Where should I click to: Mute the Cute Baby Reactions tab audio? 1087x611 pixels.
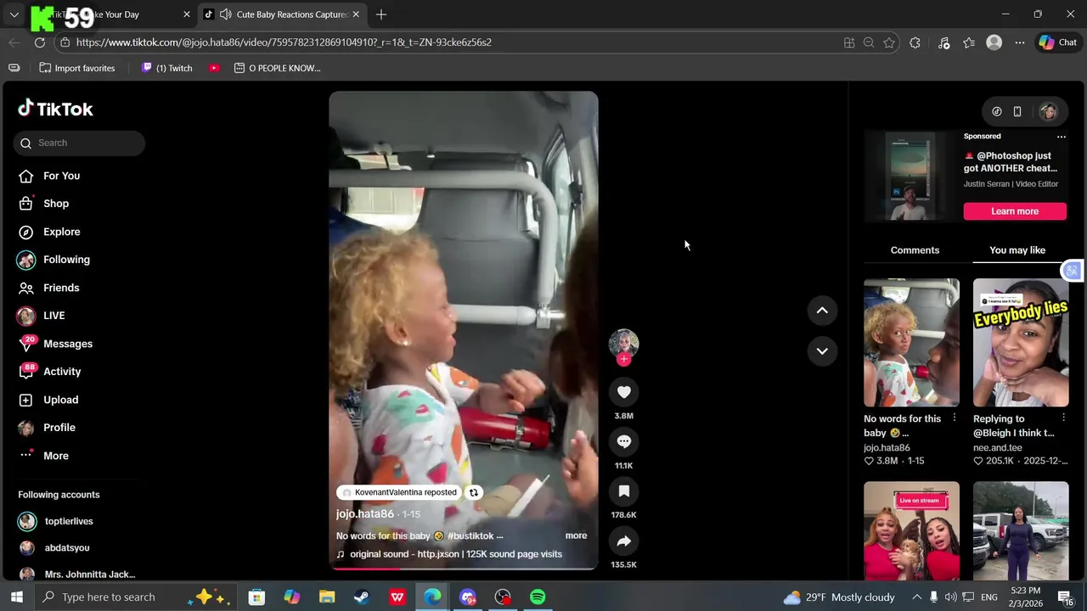click(225, 14)
